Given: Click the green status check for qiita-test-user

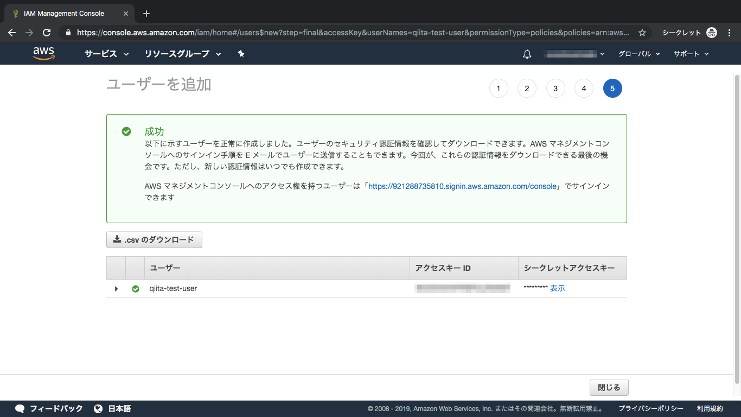Looking at the screenshot, I should click(136, 289).
